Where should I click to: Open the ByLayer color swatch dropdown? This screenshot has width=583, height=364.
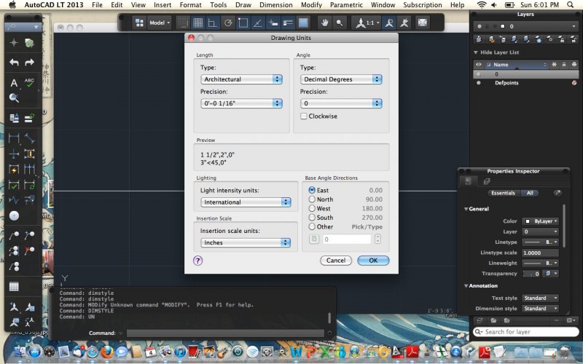point(541,221)
